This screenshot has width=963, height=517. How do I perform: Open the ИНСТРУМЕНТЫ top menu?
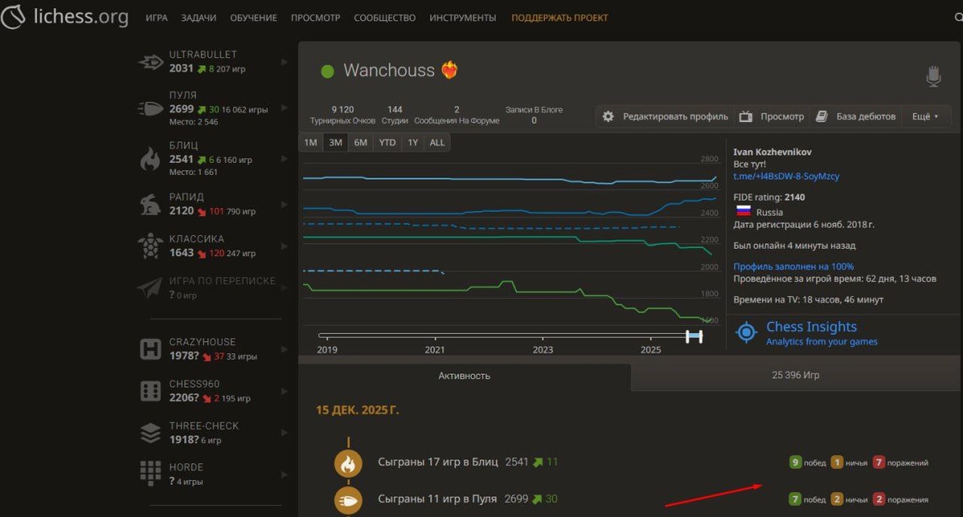coord(462,18)
